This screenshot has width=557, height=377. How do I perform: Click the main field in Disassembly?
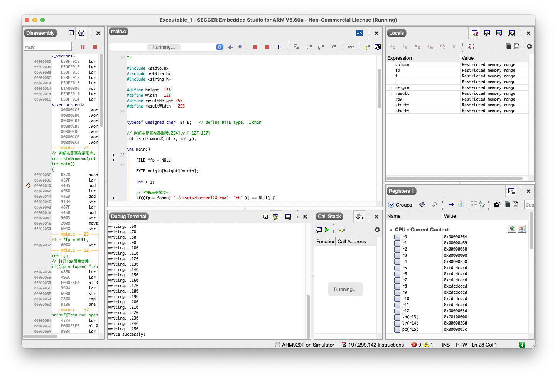click(47, 47)
